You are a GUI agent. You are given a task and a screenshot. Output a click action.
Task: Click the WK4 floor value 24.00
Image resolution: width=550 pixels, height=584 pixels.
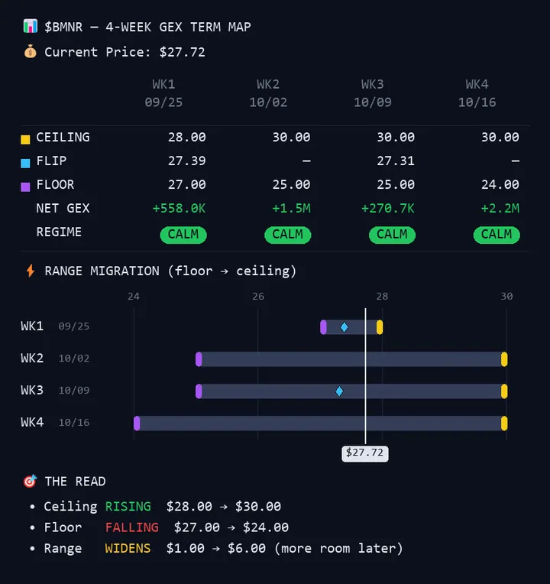[500, 184]
